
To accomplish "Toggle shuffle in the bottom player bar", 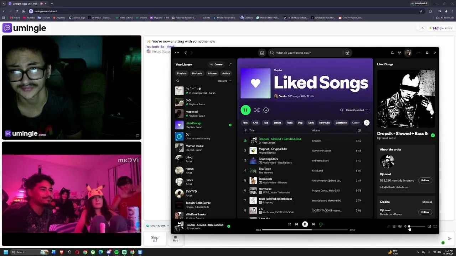I will pos(289,224).
